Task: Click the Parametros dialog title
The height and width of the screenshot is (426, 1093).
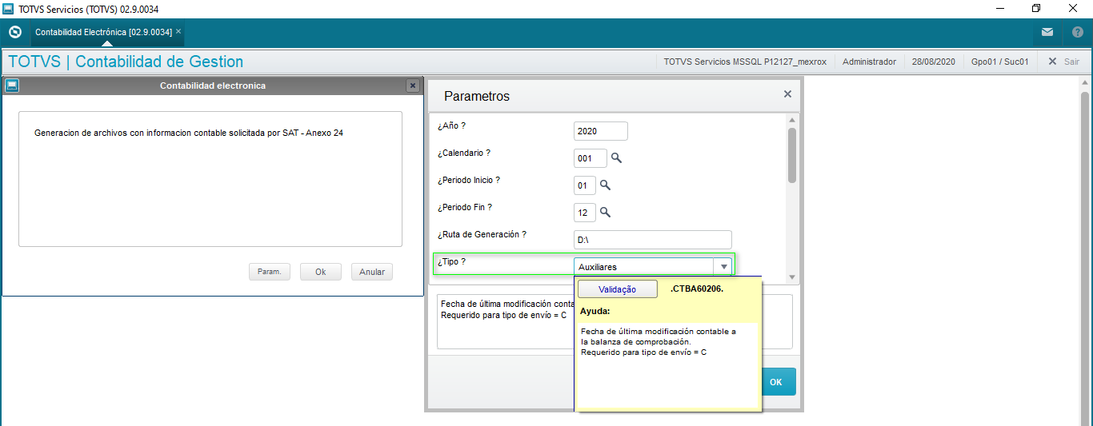Action: pos(477,96)
